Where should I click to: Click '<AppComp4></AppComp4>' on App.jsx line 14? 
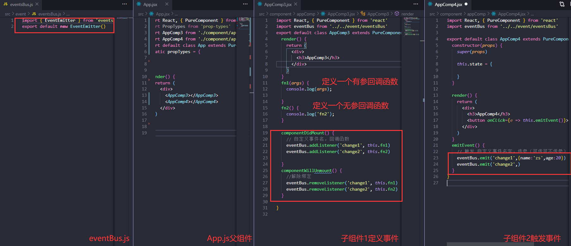click(191, 101)
